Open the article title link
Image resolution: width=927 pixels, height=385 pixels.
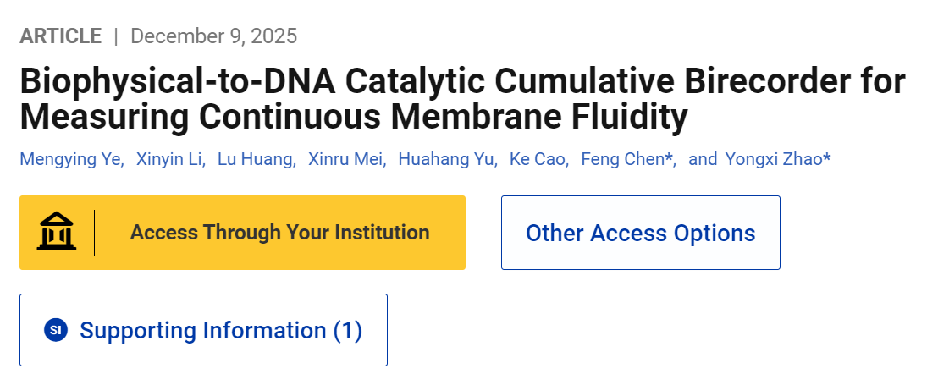461,100
